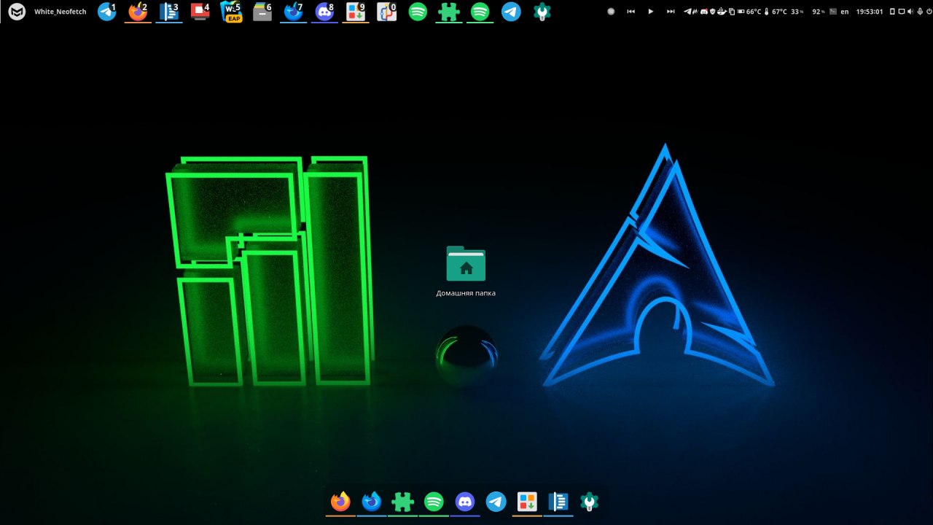Skip to previous track in top panel
Screen dimensions: 933x525
[x=631, y=12]
